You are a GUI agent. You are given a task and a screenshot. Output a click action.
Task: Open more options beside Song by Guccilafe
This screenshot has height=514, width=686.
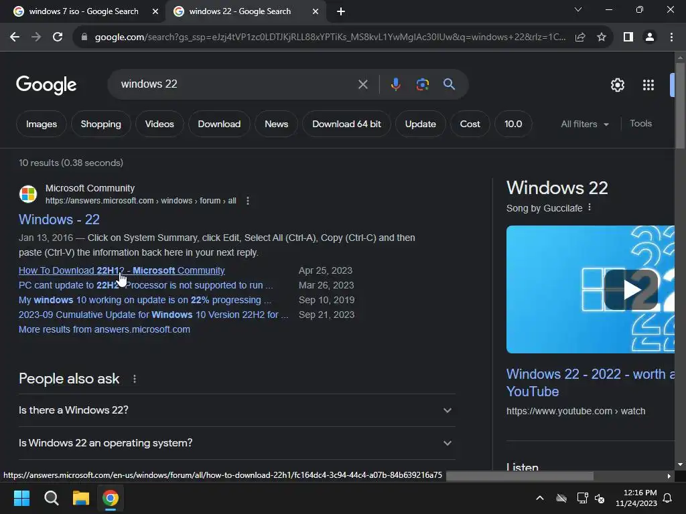coord(590,207)
